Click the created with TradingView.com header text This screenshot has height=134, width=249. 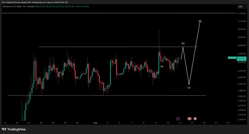point(35,3)
